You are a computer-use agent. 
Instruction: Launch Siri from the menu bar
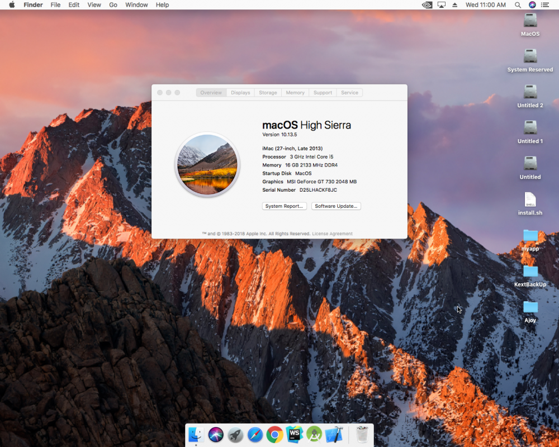(532, 4)
